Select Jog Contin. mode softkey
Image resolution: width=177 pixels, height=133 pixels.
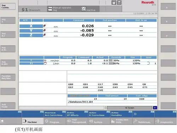(x=8, y=6)
